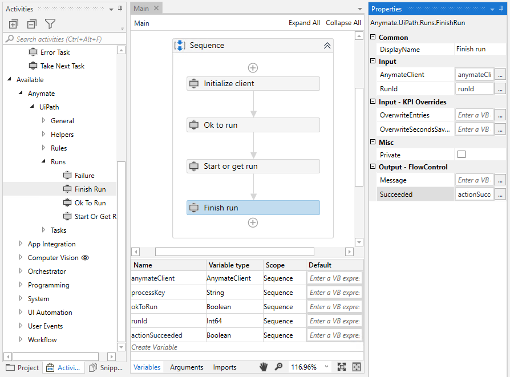Click the processKey variable name
The image size is (510, 377).
pos(148,293)
